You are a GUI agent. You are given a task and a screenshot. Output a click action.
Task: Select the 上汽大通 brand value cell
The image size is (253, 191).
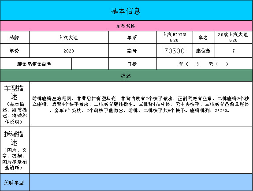69,37
